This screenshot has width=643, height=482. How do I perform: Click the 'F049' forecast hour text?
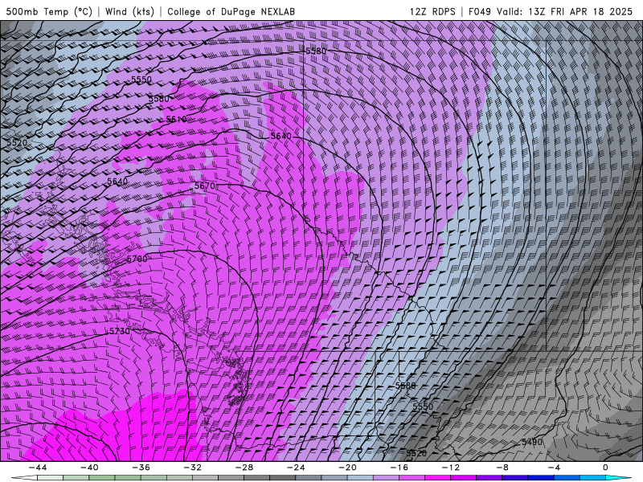[479, 11]
